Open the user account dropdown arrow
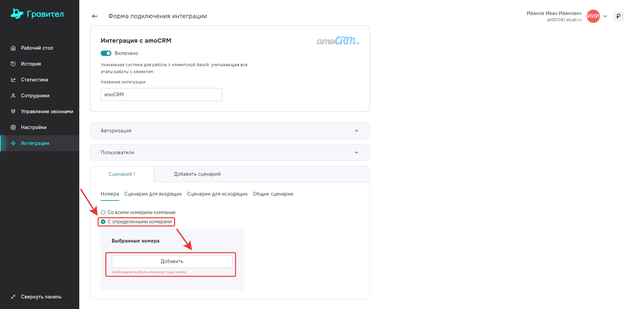This screenshot has height=309, width=630. [x=605, y=16]
